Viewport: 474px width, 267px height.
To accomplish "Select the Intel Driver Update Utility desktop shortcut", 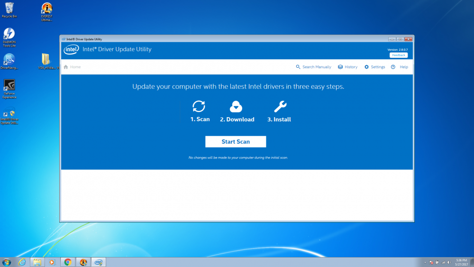I will click(x=9, y=115).
